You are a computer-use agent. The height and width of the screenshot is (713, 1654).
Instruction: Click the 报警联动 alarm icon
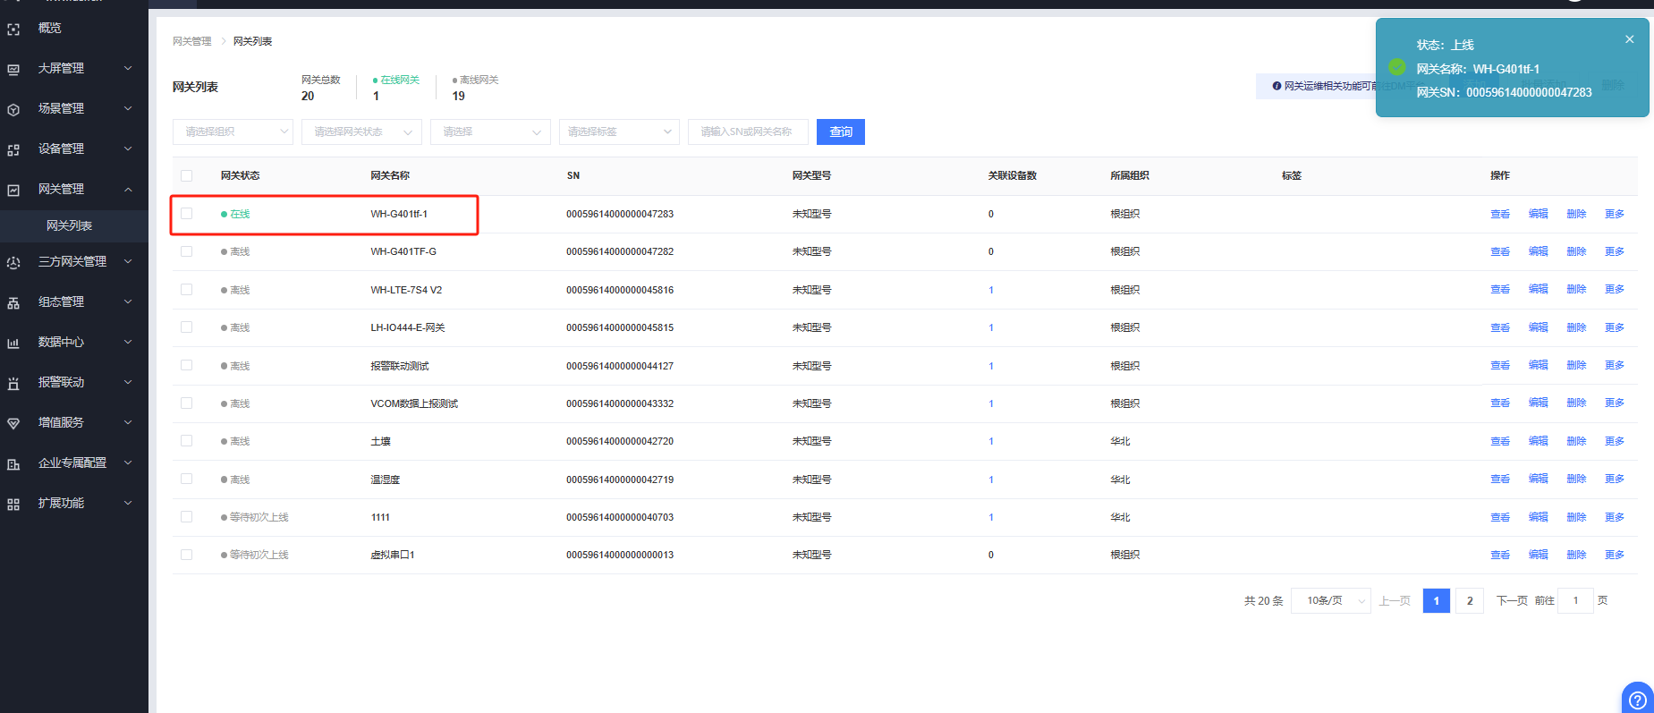(x=13, y=383)
